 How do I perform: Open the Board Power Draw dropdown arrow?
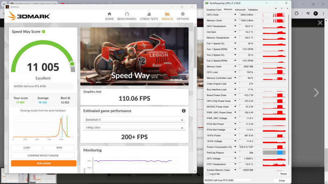click(235, 95)
